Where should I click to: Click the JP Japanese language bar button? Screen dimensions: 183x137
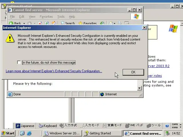pyautogui.click(x=25, y=126)
